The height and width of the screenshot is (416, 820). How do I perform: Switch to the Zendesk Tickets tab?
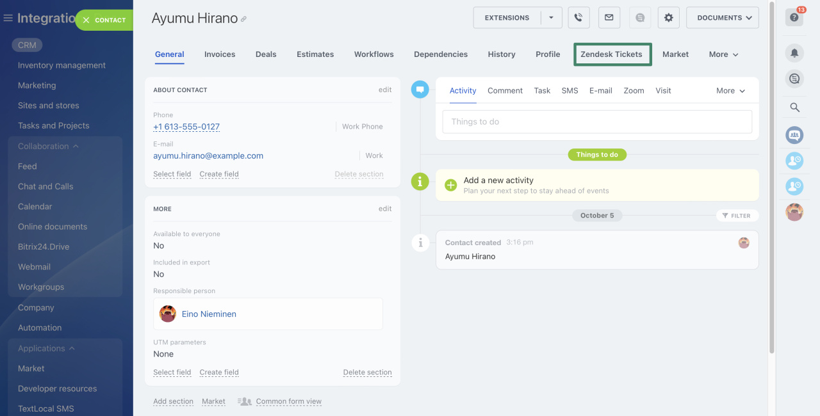611,54
